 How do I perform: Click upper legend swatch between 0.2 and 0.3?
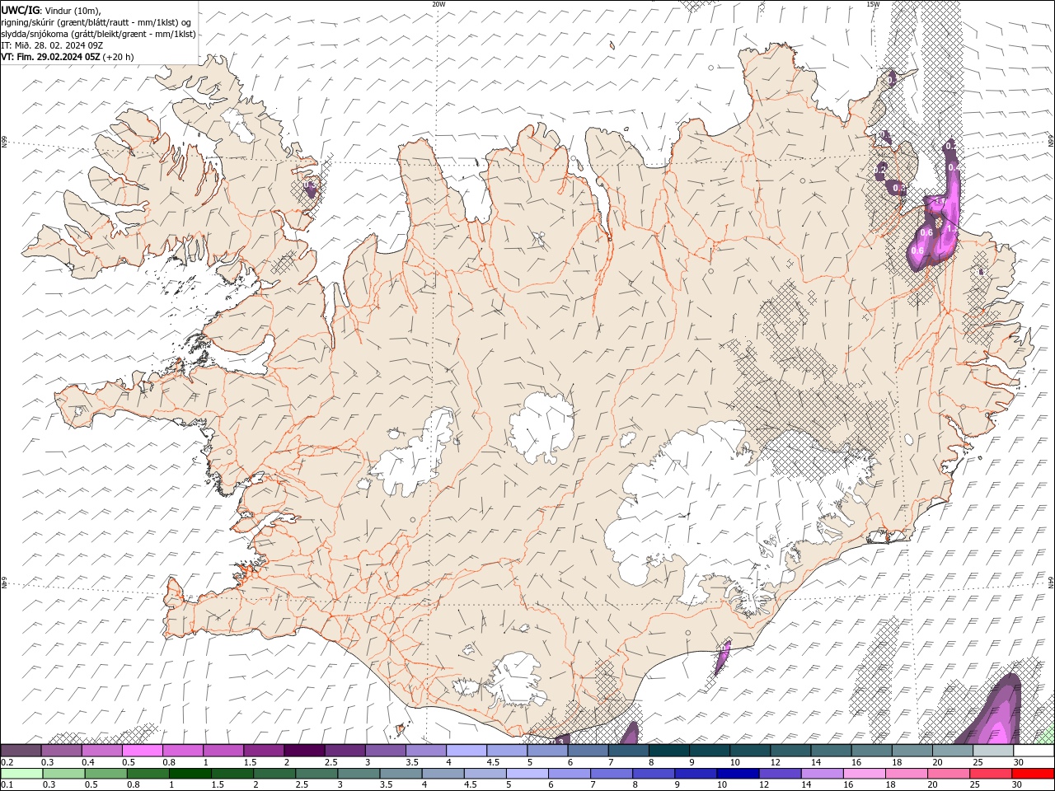click(21, 751)
